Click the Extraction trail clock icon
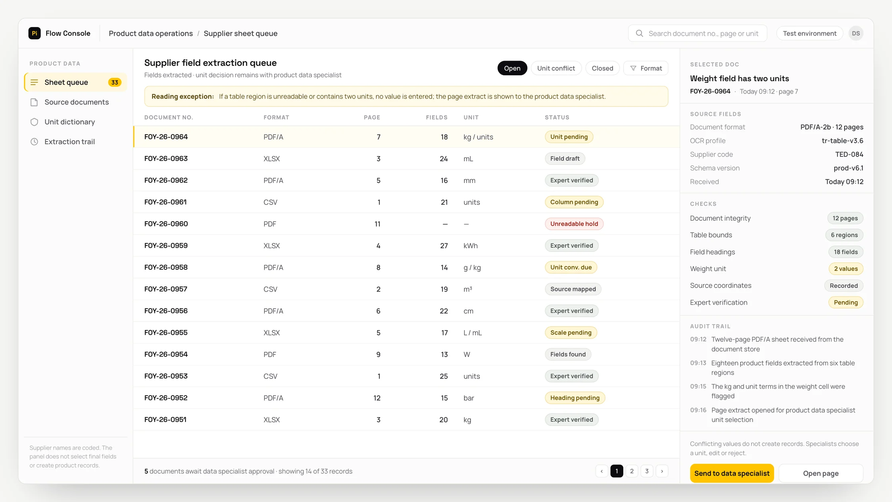The image size is (892, 502). tap(34, 141)
